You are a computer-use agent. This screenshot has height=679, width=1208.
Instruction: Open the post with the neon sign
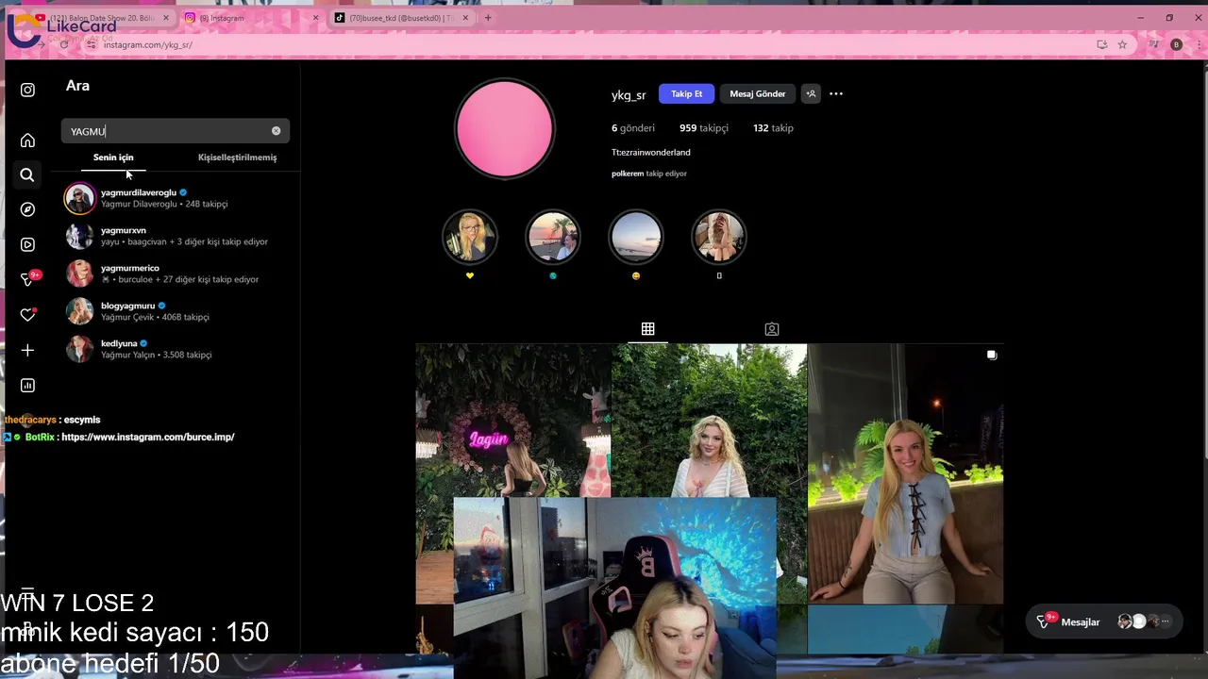click(x=512, y=420)
